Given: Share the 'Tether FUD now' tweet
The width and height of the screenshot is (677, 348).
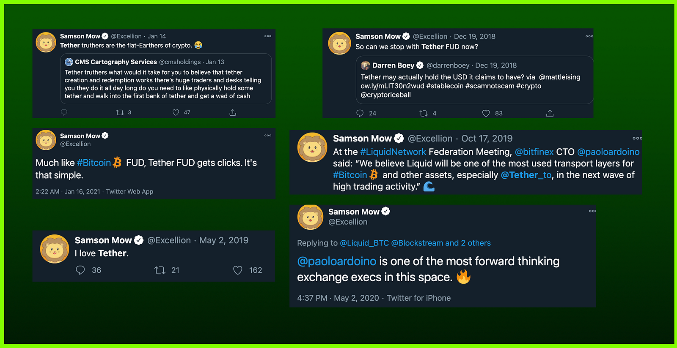Looking at the screenshot, I should pos(550,113).
